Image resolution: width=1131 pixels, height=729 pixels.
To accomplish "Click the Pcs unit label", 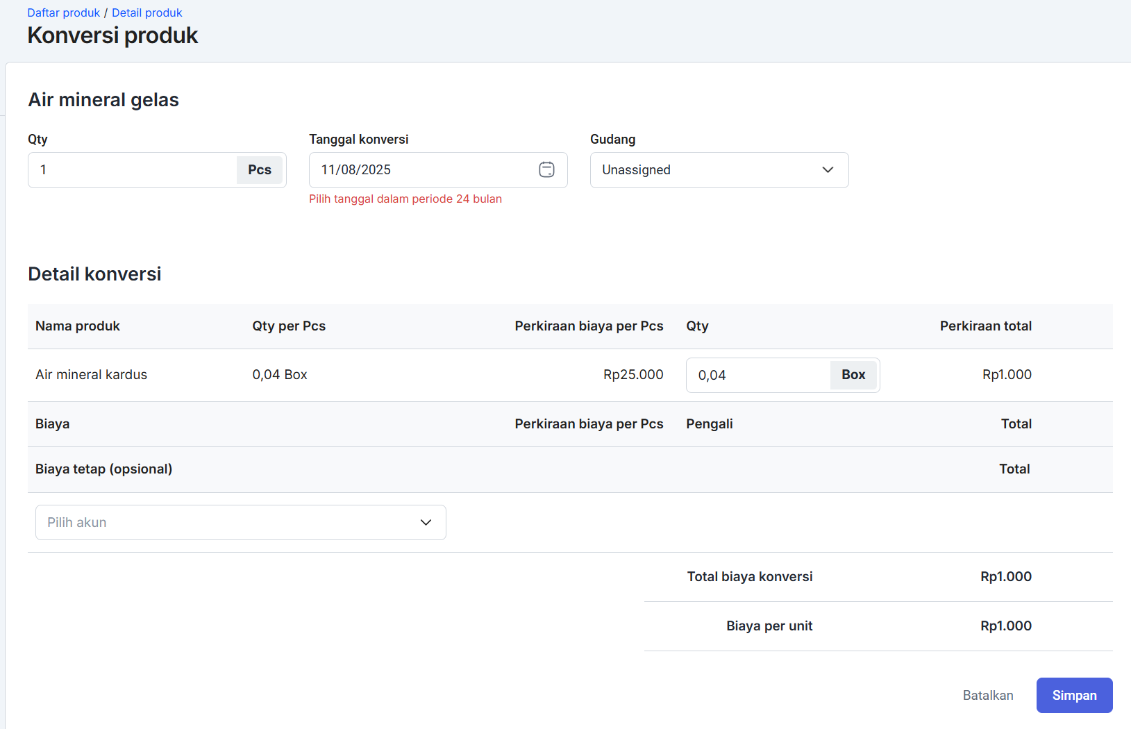I will tap(260, 170).
